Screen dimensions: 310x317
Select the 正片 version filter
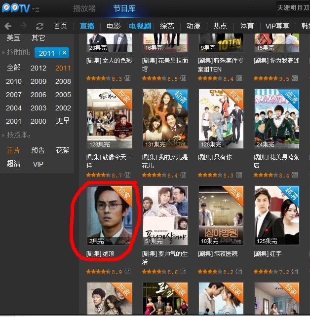click(13, 150)
